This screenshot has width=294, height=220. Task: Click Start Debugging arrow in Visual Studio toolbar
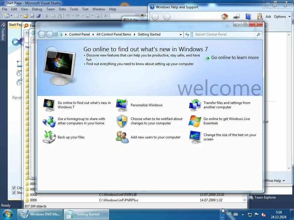pos(105,16)
